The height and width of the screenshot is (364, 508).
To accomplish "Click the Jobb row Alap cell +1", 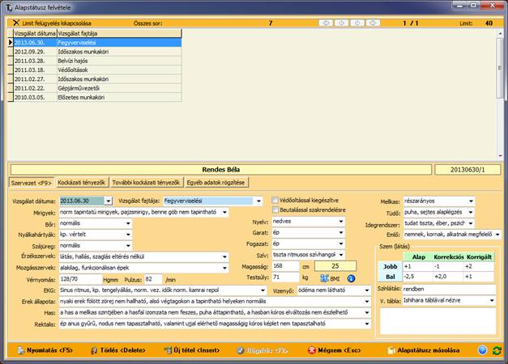I will pos(418,266).
